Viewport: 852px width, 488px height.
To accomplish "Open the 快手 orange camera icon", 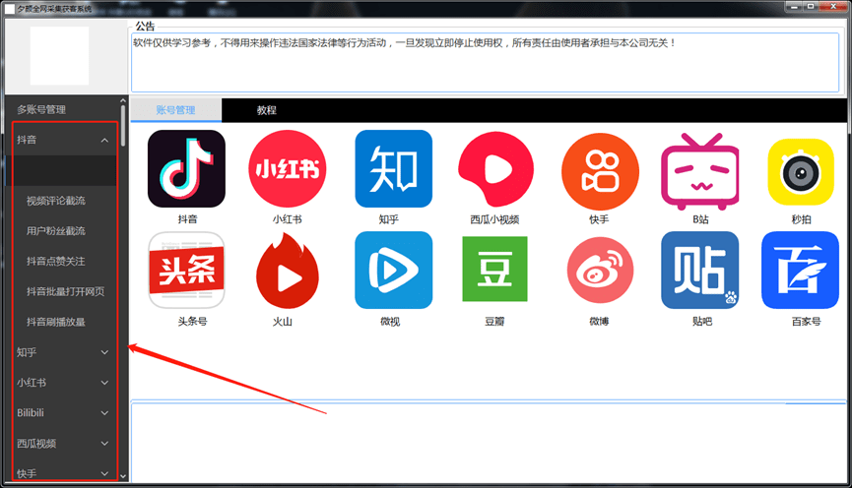I will coord(600,171).
